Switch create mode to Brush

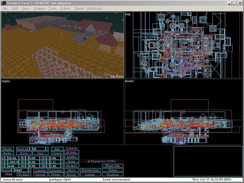(71, 152)
